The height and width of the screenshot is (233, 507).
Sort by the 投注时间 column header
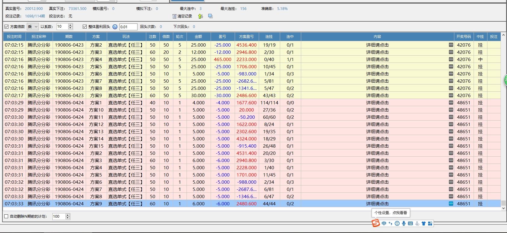coord(14,37)
